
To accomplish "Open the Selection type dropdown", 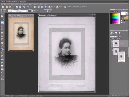I will click(x=13, y=11).
